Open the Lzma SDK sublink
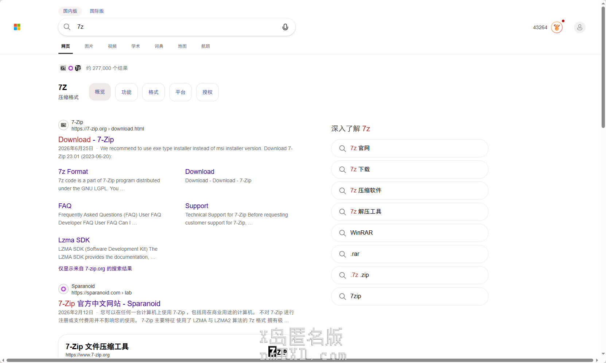Viewport: 606px width, 363px height. click(74, 240)
